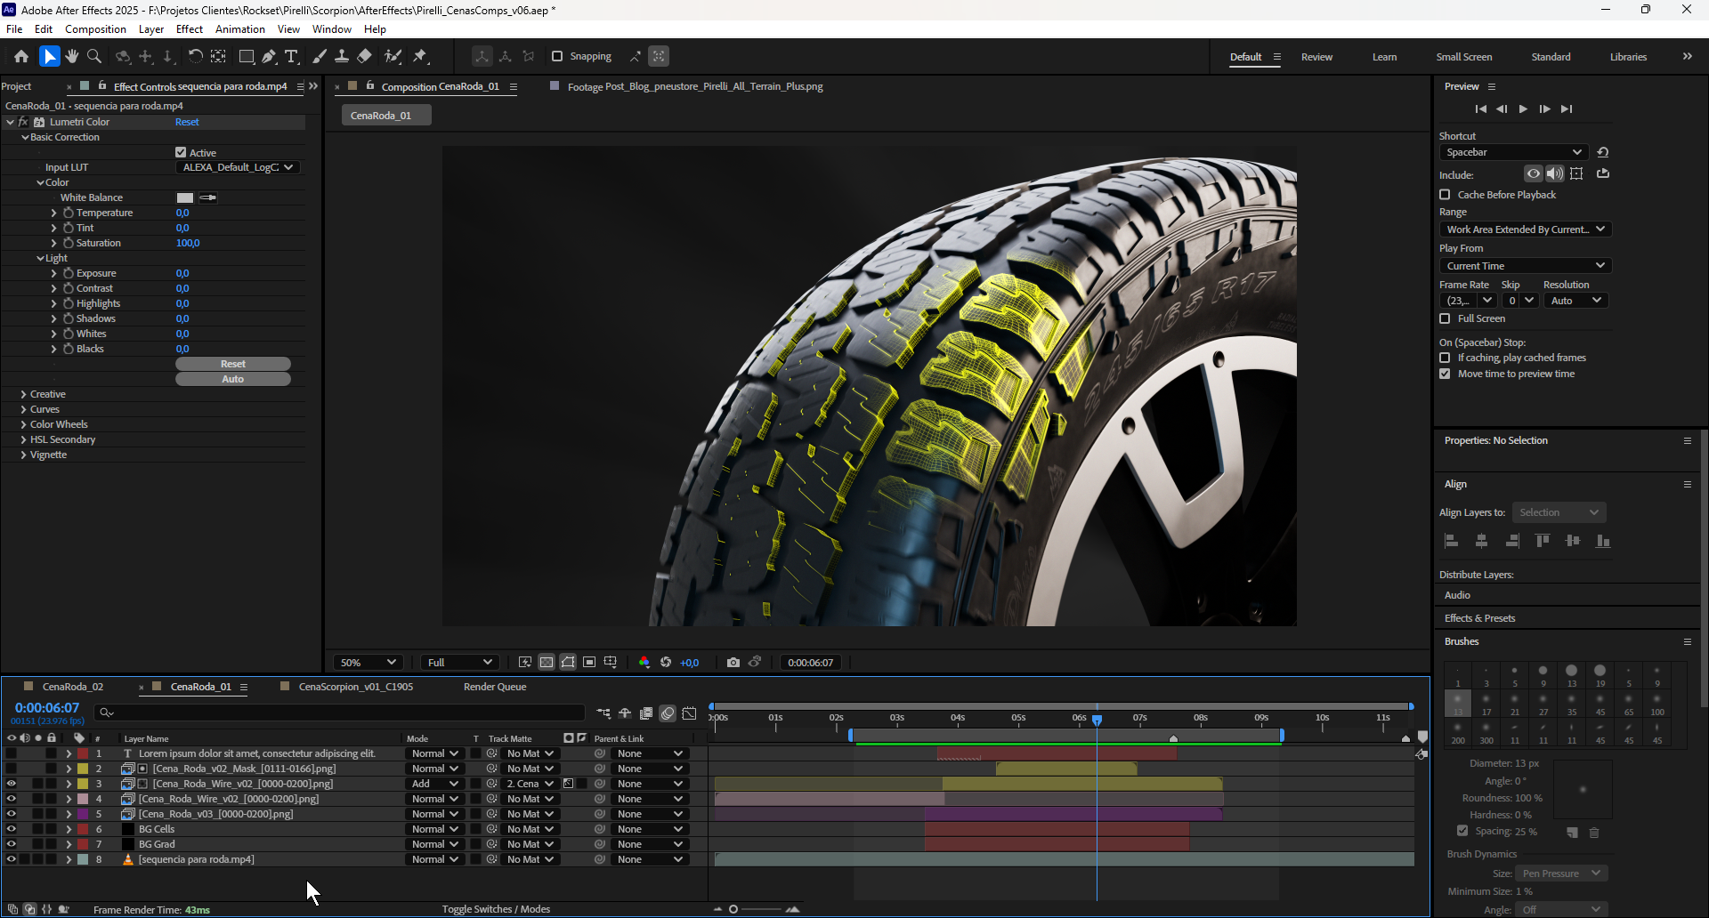Uncheck Move time to preview time
Image resolution: width=1709 pixels, height=918 pixels.
(x=1445, y=374)
